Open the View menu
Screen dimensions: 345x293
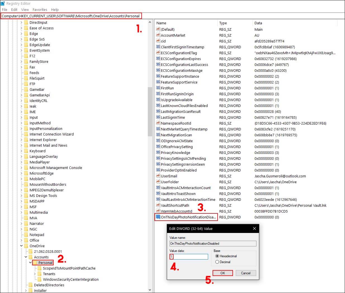[x=25, y=9]
